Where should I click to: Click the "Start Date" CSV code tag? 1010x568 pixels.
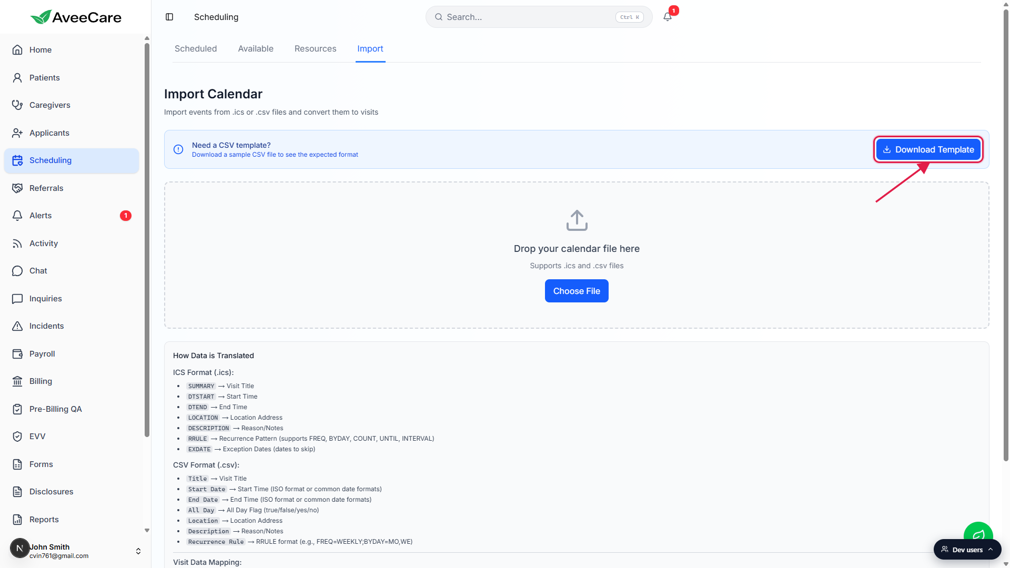(207, 489)
